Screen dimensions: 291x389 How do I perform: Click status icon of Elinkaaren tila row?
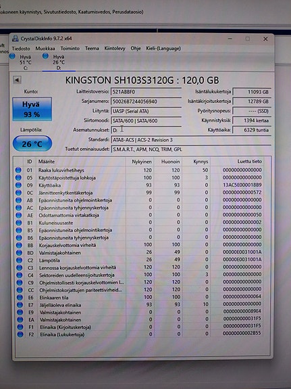pyautogui.click(x=20, y=298)
